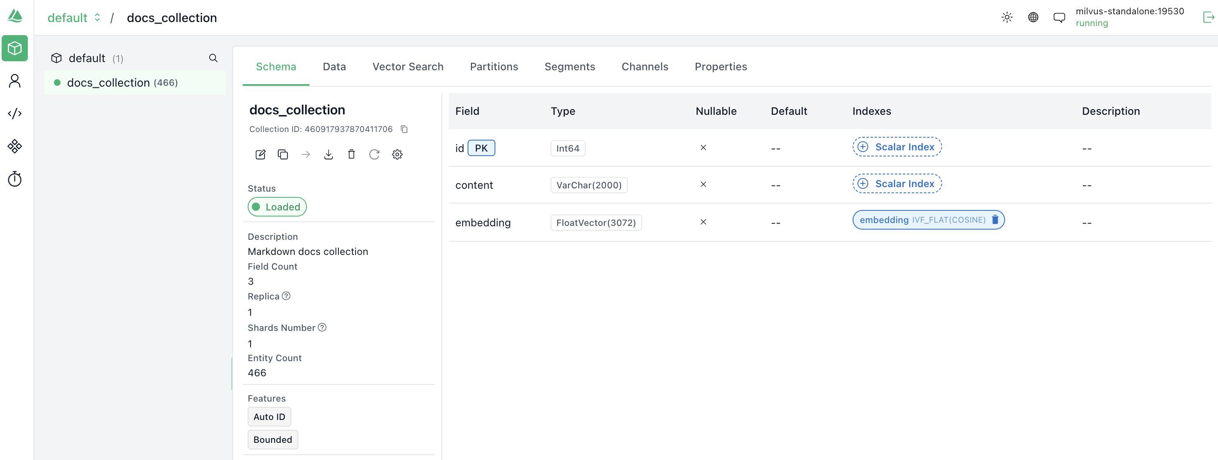Screen dimensions: 1218x460
Task: Open collection settings gear icon
Action: tap(397, 154)
